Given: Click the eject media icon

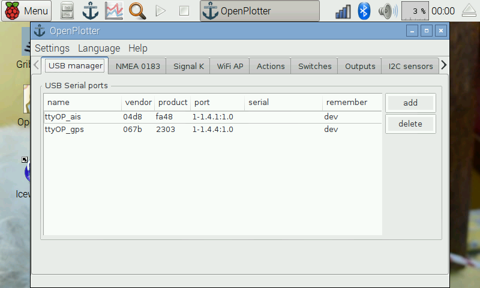Looking at the screenshot, I should tap(469, 11).
